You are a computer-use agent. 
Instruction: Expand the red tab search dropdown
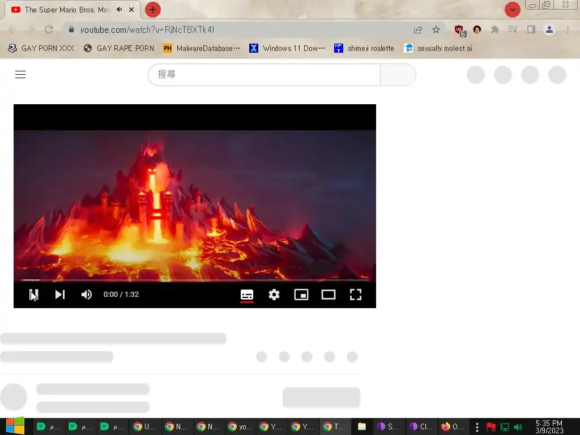[x=512, y=10]
